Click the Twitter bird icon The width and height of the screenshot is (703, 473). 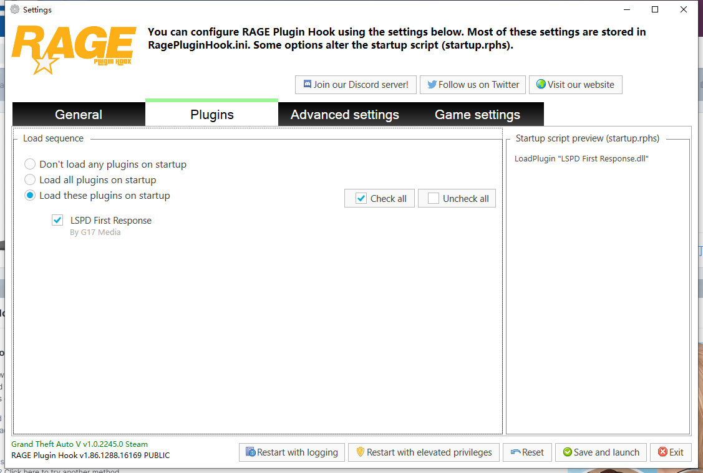tap(432, 85)
